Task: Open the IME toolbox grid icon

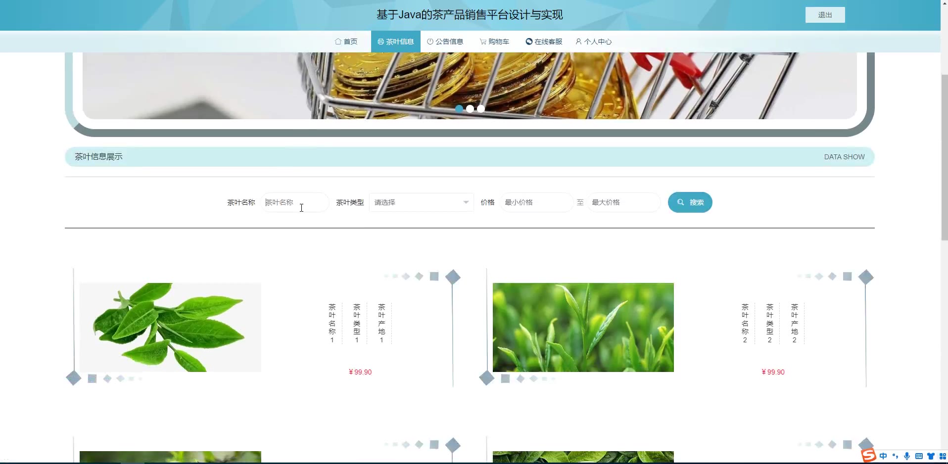Action: pyautogui.click(x=943, y=456)
